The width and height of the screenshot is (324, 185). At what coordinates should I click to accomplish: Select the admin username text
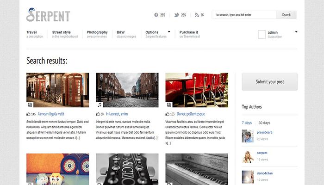[x=273, y=32]
